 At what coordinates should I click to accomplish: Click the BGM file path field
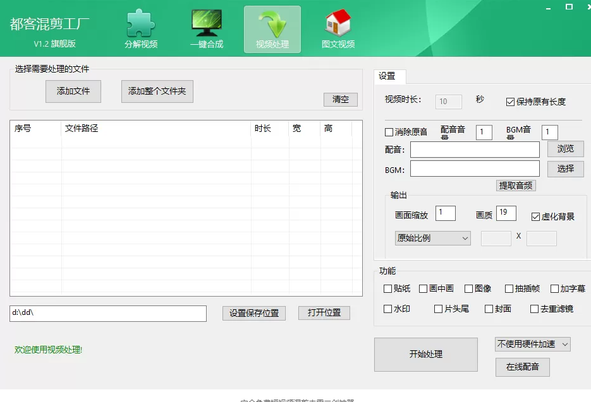pyautogui.click(x=475, y=168)
